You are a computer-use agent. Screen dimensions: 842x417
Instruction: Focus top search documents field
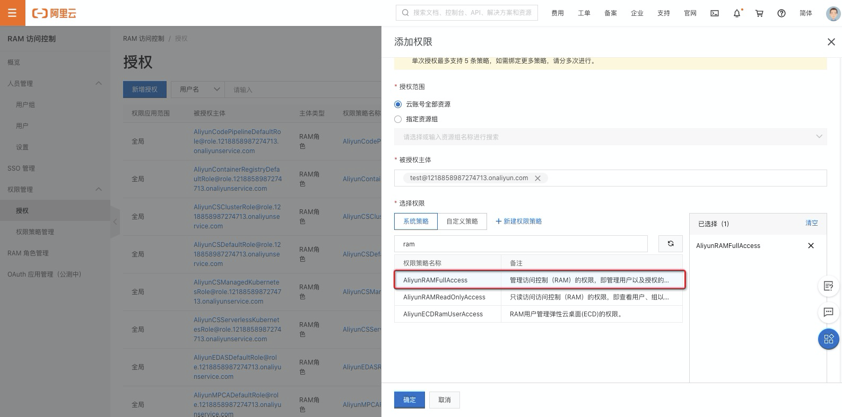click(x=467, y=13)
